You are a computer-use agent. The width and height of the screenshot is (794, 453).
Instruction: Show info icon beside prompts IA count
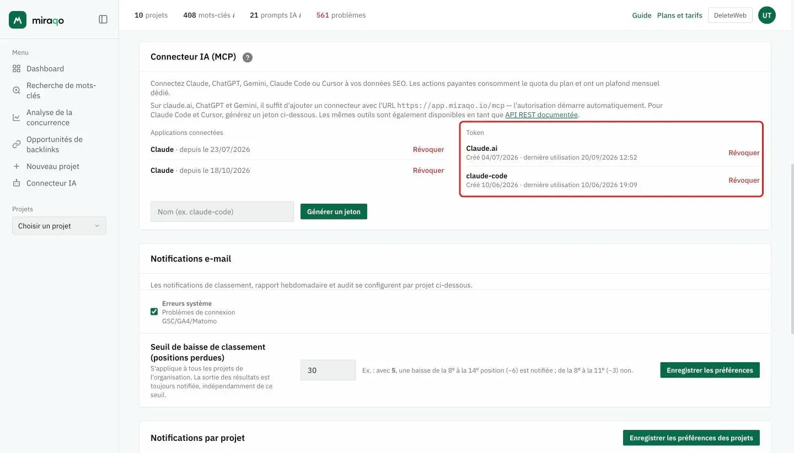pyautogui.click(x=300, y=15)
